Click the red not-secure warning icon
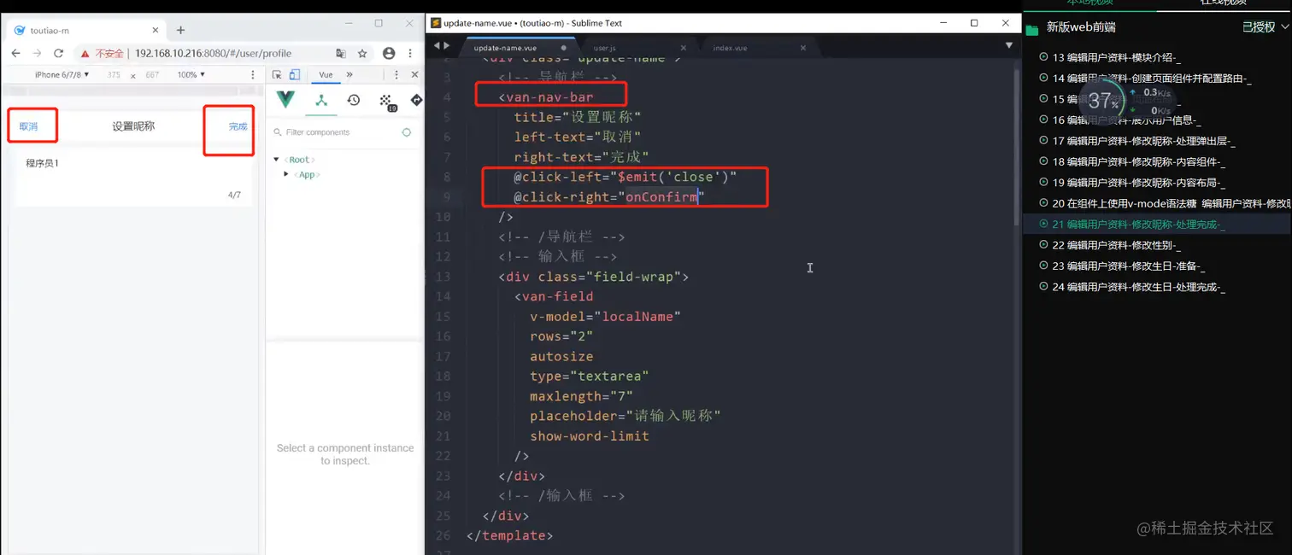This screenshot has height=555, width=1292. pyautogui.click(x=85, y=53)
